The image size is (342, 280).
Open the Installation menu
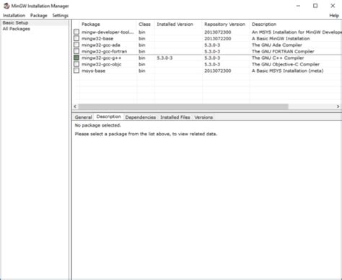pyautogui.click(x=14, y=16)
